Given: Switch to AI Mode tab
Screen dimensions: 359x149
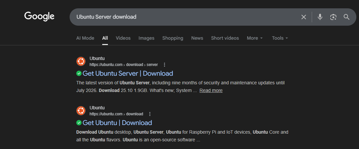Looking at the screenshot, I should coord(85,38).
